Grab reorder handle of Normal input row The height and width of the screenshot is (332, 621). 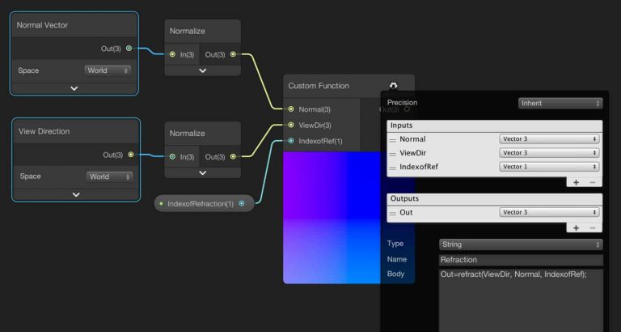click(x=392, y=140)
